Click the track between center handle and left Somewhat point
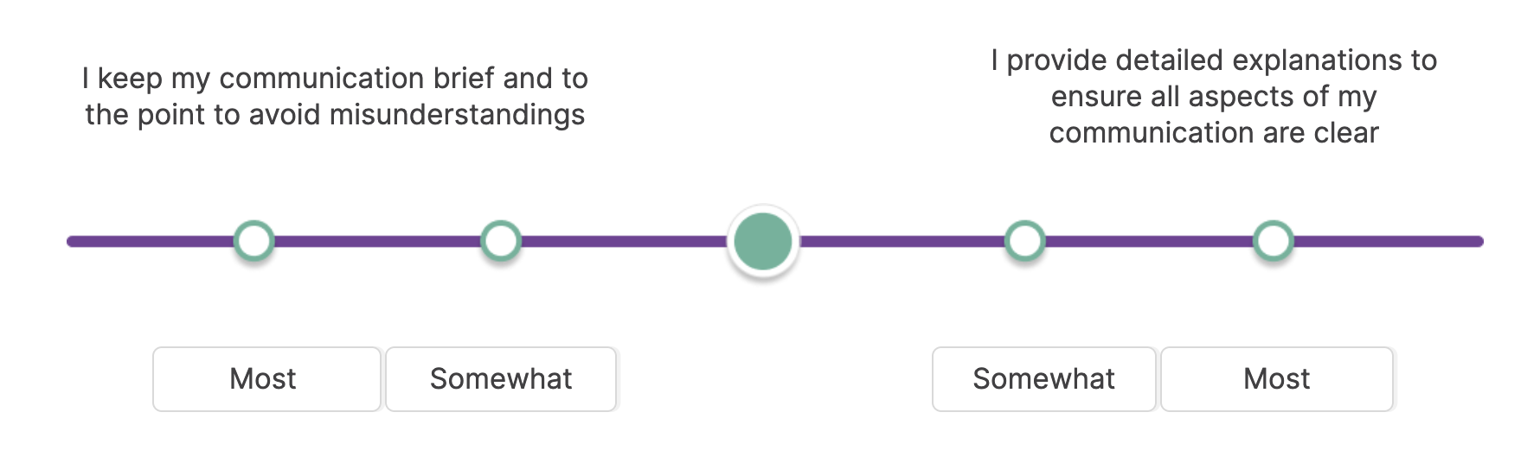This screenshot has width=1540, height=463. 623,241
